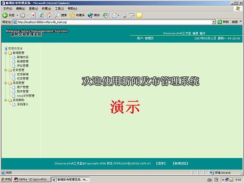Click the 【登录】 footer link
The image size is (244, 183).
click(161, 163)
